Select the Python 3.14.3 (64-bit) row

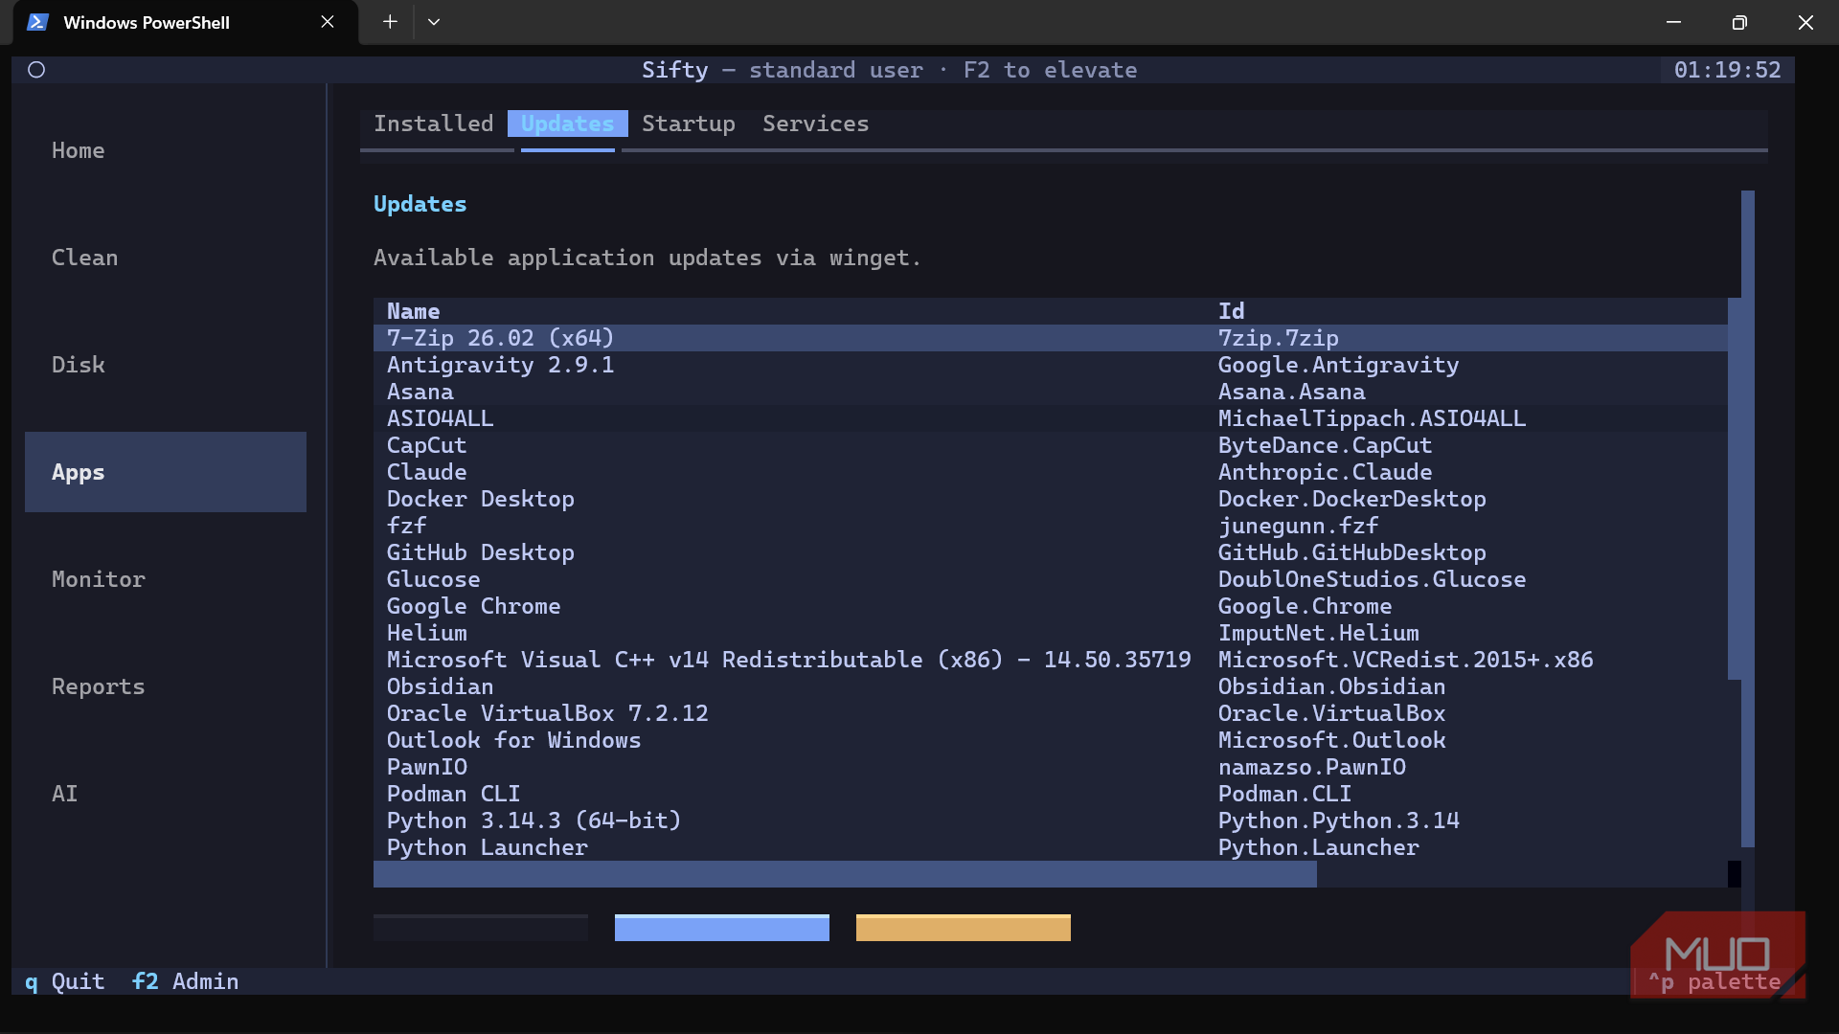[1051, 820]
